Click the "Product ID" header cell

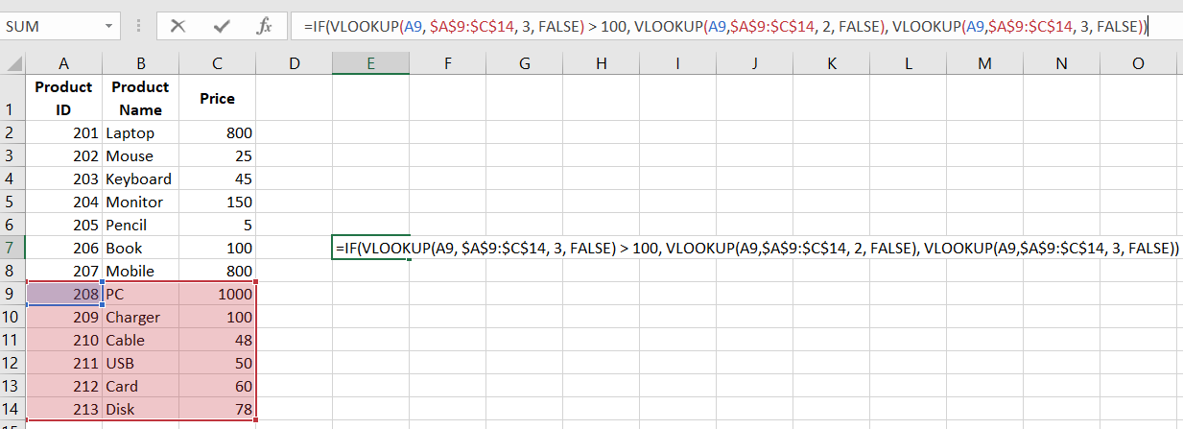[63, 98]
